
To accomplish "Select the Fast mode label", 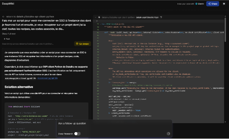I will coord(7,39).
